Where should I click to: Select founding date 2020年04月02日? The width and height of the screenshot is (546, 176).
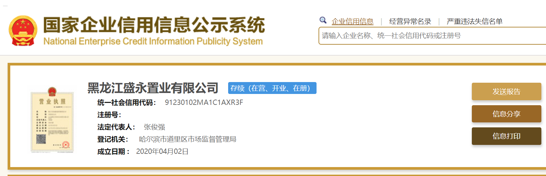162,152
